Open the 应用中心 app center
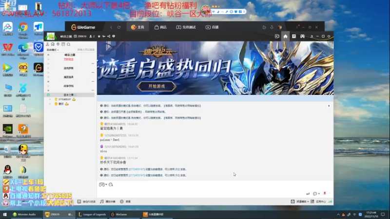The width and height of the screenshot is (390, 219). tap(318, 201)
